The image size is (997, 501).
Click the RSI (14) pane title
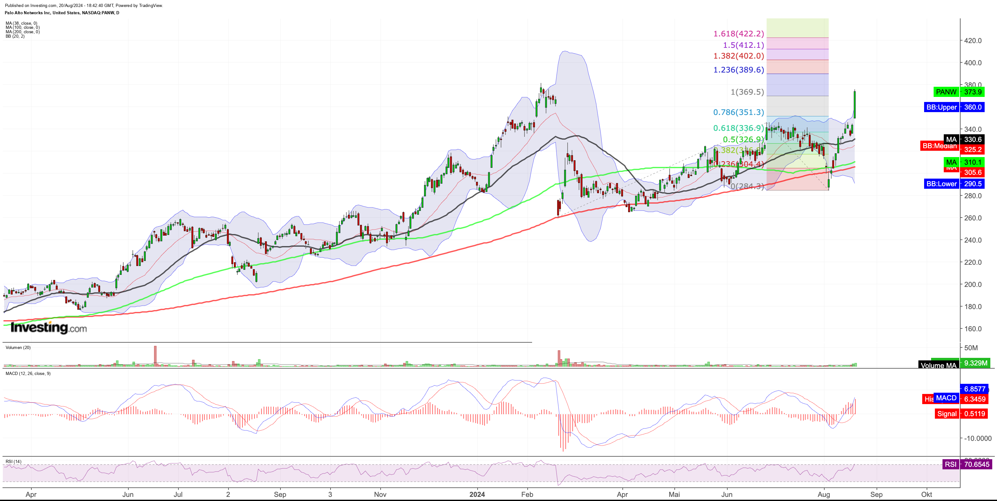pos(14,461)
